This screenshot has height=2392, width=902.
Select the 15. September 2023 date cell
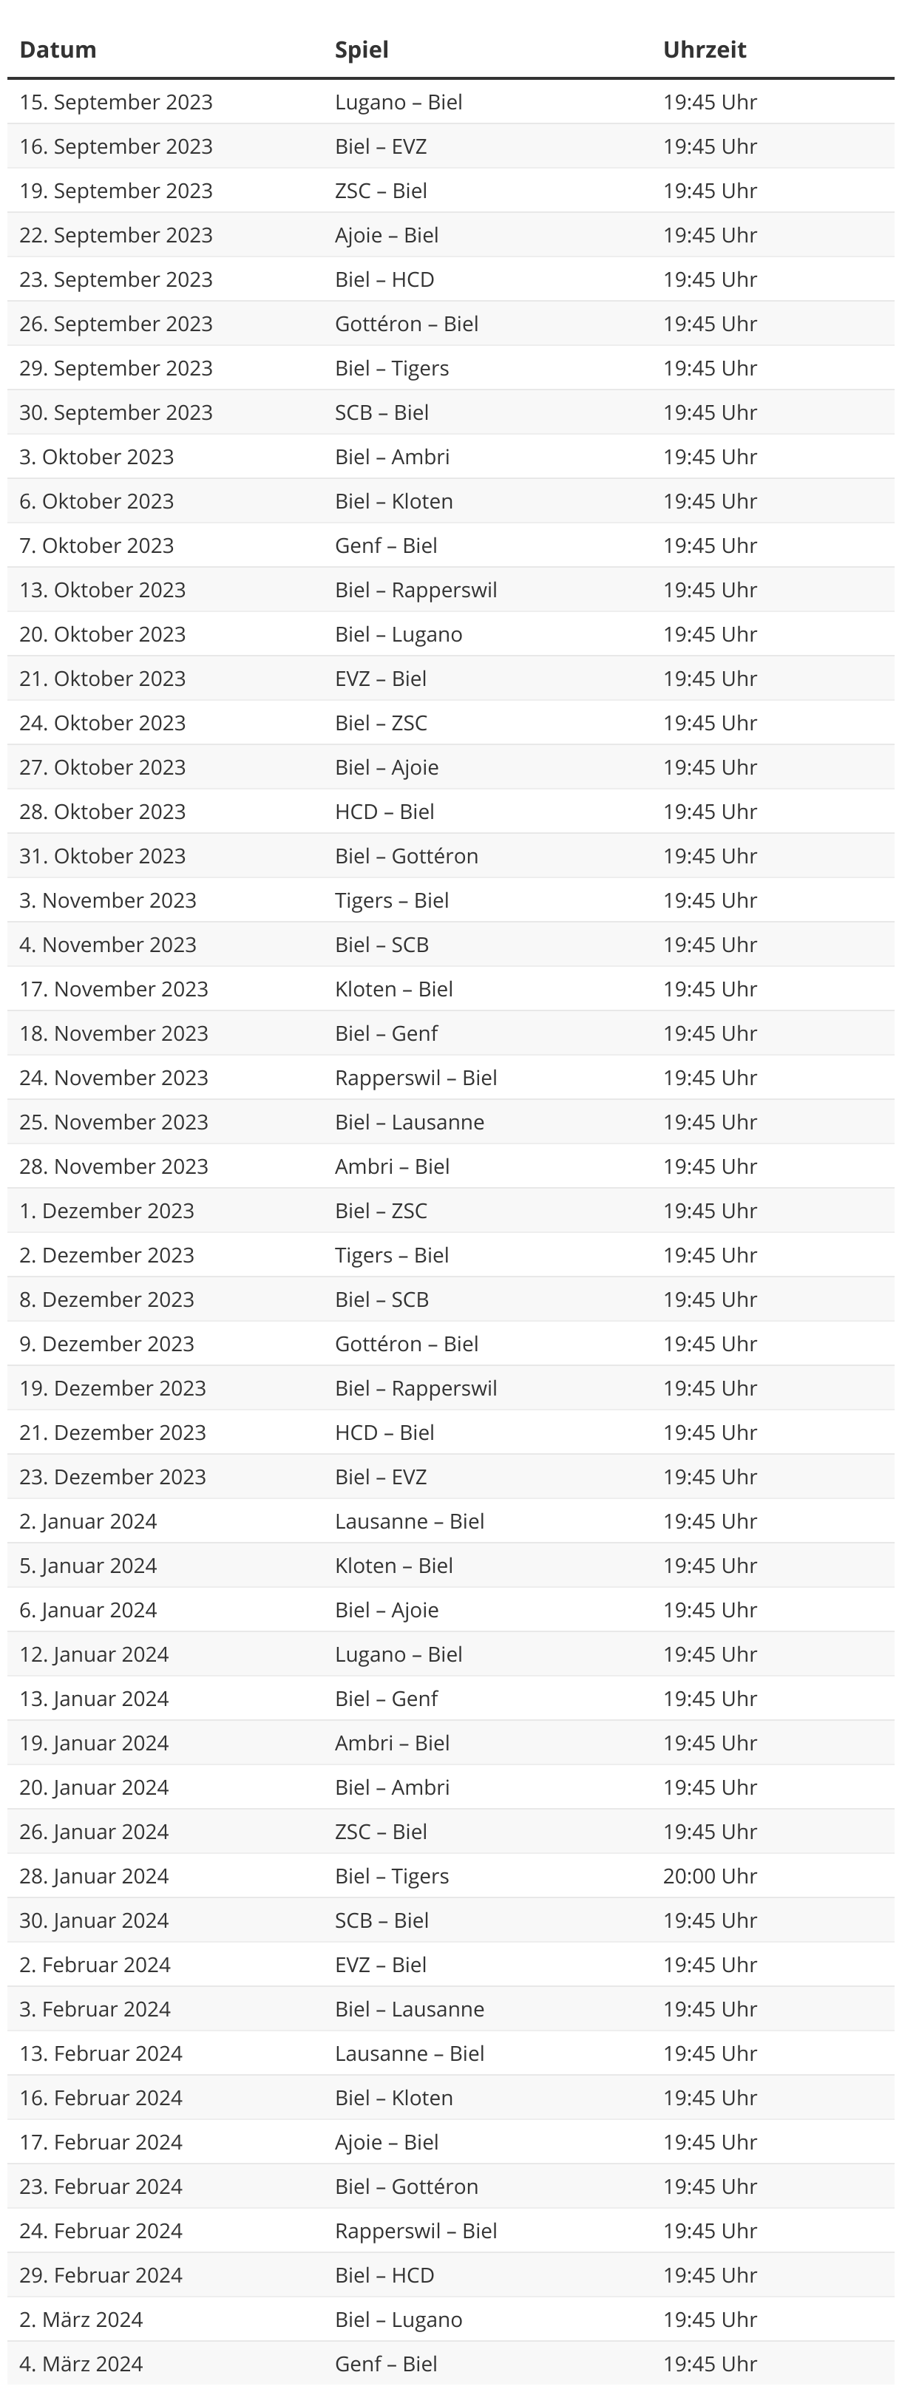(x=116, y=102)
